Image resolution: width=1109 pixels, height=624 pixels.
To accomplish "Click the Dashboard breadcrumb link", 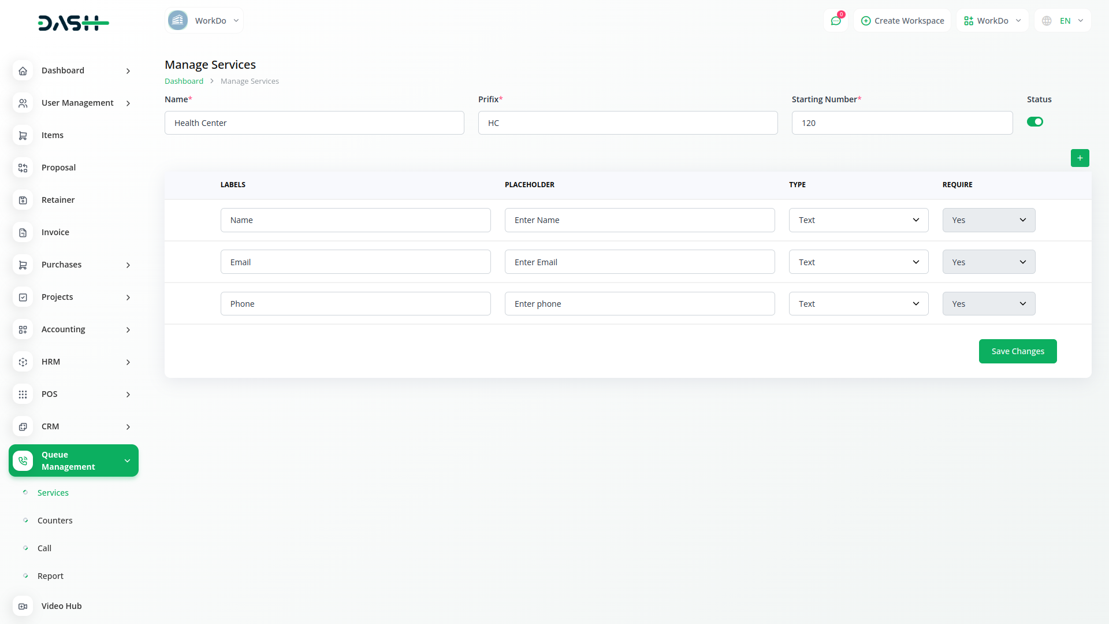I will pyautogui.click(x=184, y=81).
